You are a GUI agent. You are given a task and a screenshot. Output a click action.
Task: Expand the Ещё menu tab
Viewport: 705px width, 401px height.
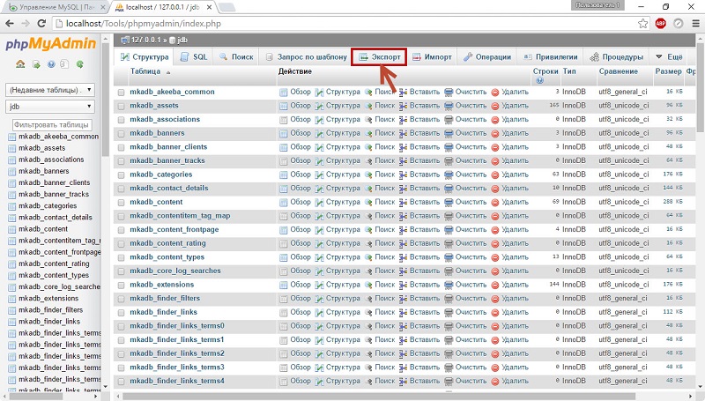pos(669,57)
